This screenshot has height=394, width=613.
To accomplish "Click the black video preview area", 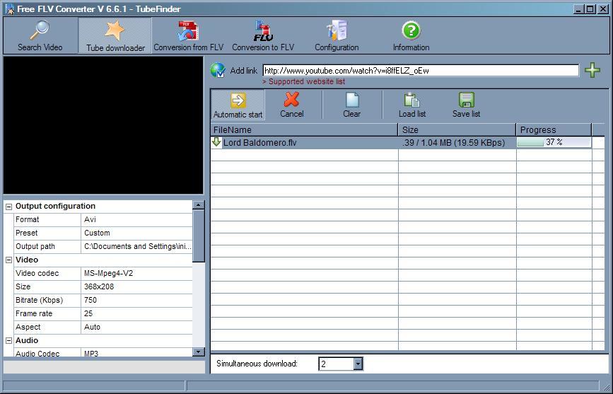I will tap(103, 125).
